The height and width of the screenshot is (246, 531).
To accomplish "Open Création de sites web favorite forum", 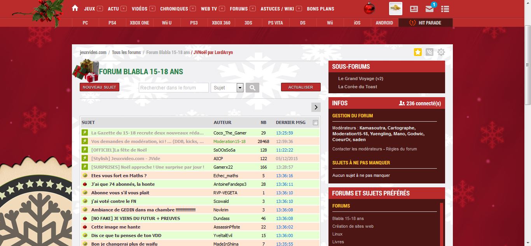I will (353, 226).
